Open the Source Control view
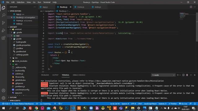 click(x=3, y=23)
